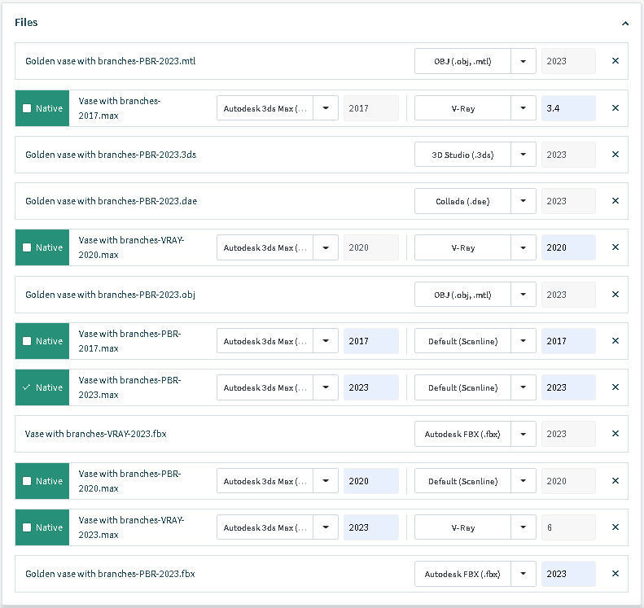Open renderer dropdown for Vase with branches-2017.max
The width and height of the screenshot is (644, 608).
(x=524, y=108)
